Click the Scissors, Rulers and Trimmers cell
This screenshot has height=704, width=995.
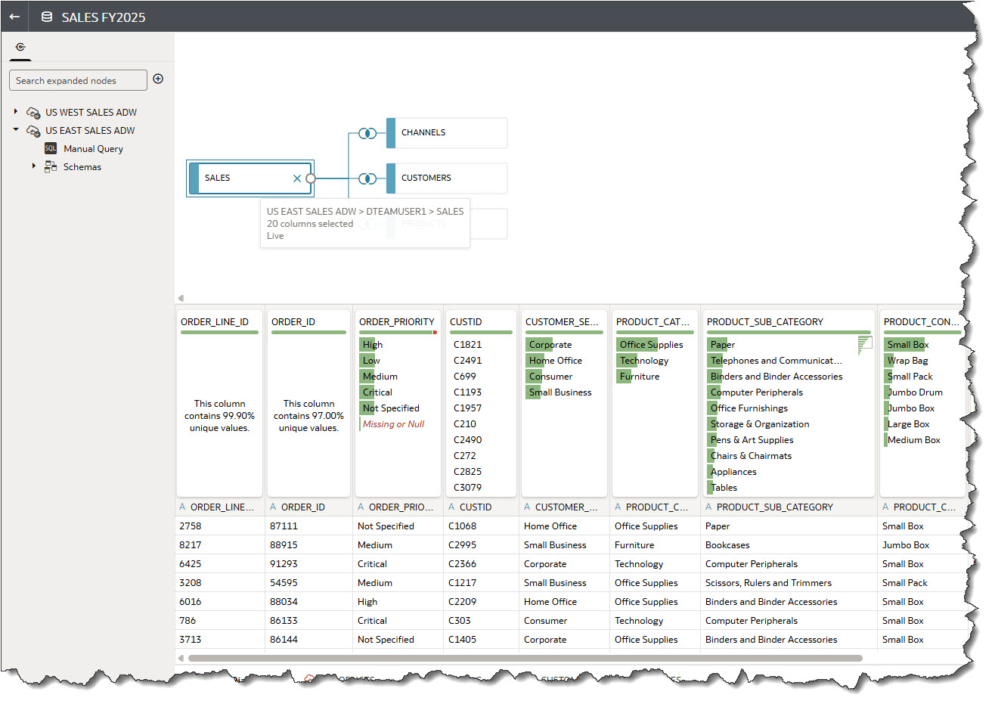pyautogui.click(x=789, y=583)
